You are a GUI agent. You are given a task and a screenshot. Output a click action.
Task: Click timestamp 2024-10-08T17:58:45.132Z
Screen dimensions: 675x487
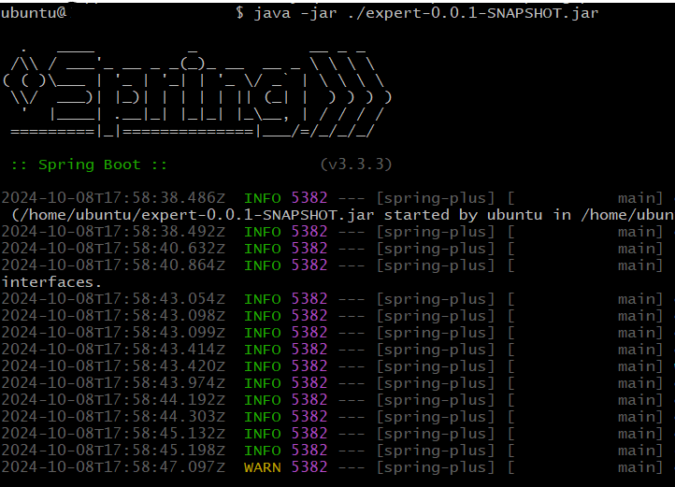(113, 433)
